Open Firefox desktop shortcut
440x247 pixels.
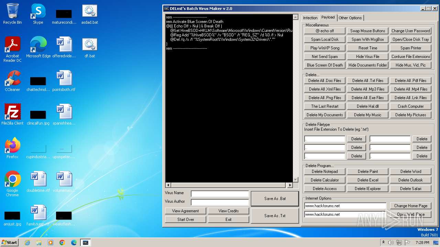pyautogui.click(x=12, y=149)
